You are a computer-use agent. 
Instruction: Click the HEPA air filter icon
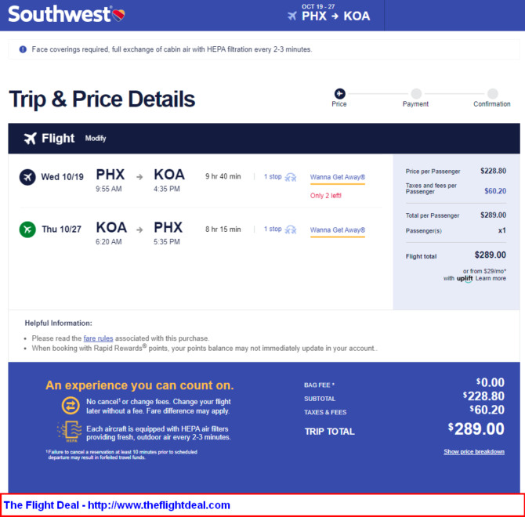click(70, 432)
